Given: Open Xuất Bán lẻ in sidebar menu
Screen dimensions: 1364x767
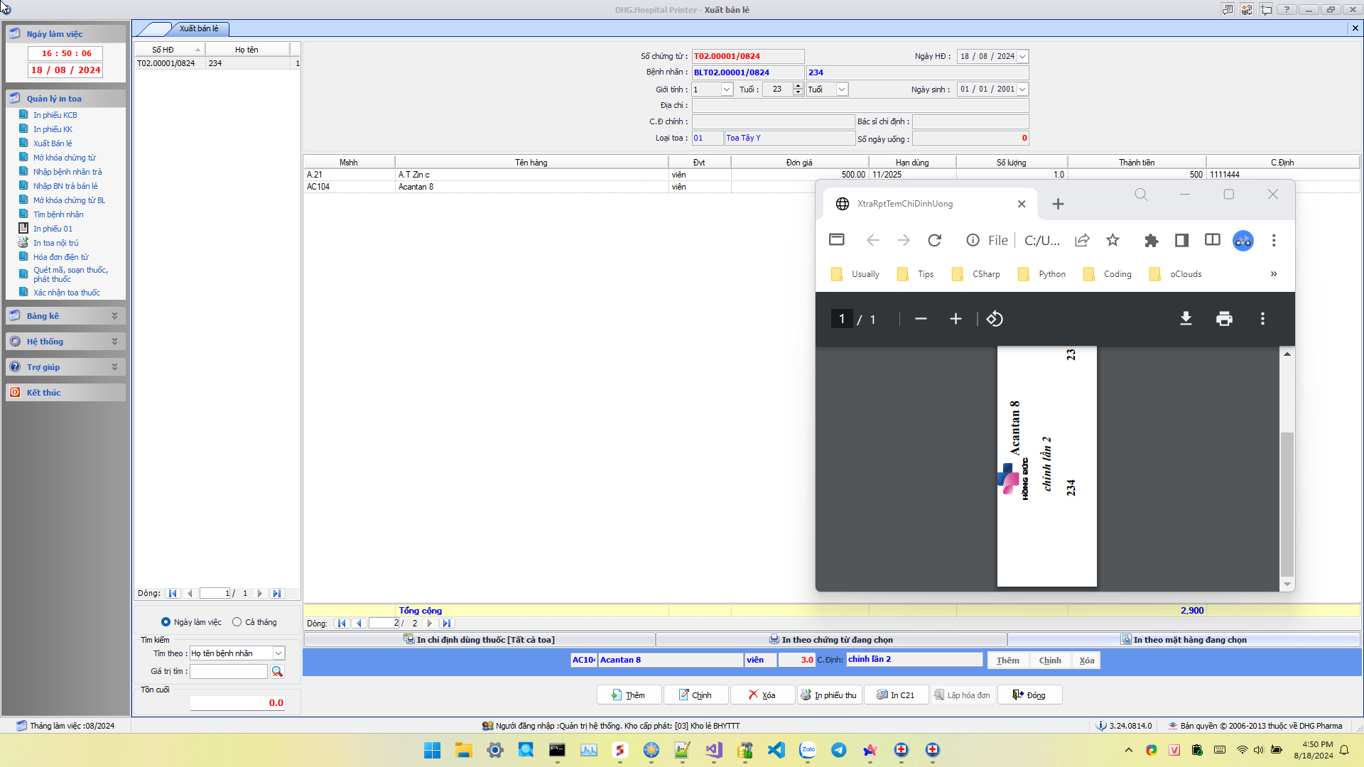Looking at the screenshot, I should [53, 143].
